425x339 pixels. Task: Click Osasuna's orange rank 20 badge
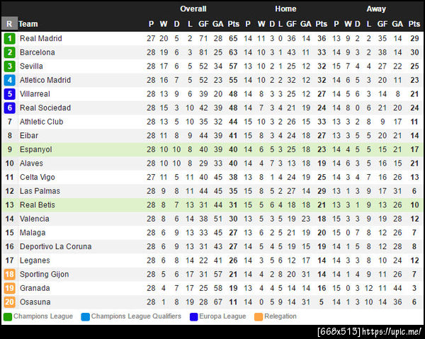pos(9,302)
